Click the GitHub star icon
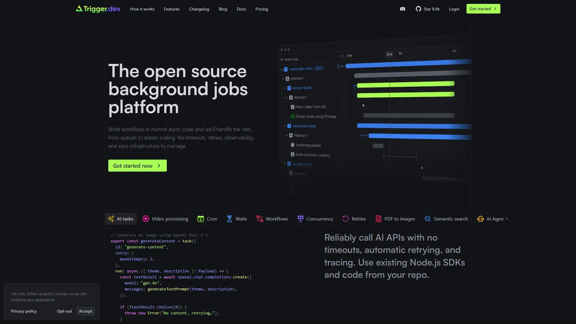This screenshot has width=576, height=324. pos(418,9)
